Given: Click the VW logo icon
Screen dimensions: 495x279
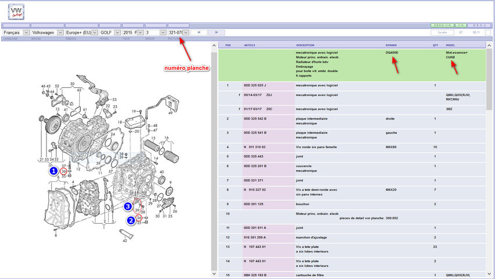Looking at the screenshot, I should tap(16, 12).
